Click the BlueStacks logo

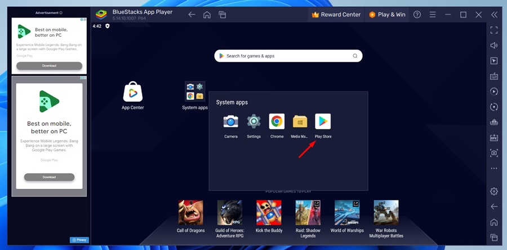101,15
